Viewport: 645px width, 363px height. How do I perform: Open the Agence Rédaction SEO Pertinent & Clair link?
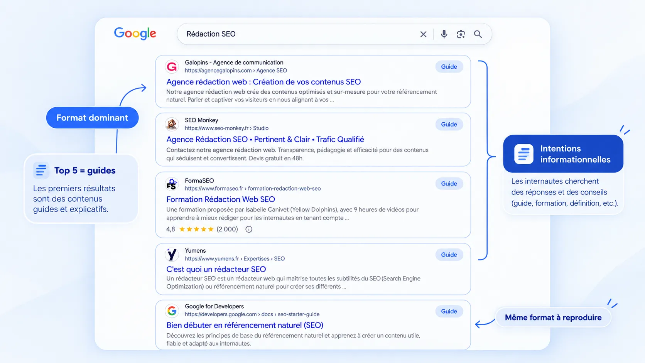pyautogui.click(x=265, y=139)
